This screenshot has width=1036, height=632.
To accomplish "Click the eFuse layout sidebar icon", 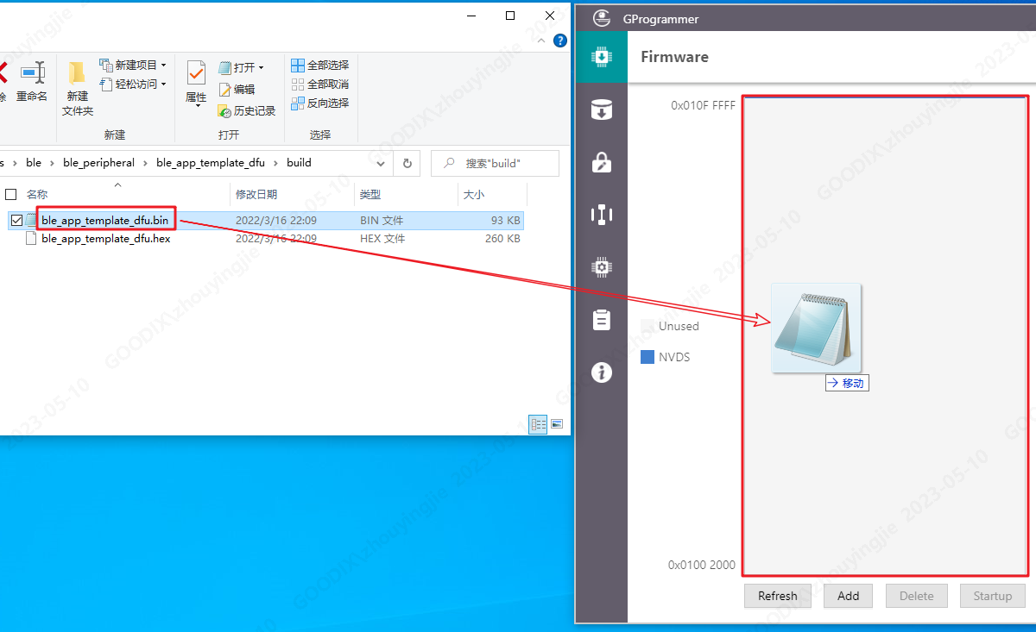I will 602,215.
